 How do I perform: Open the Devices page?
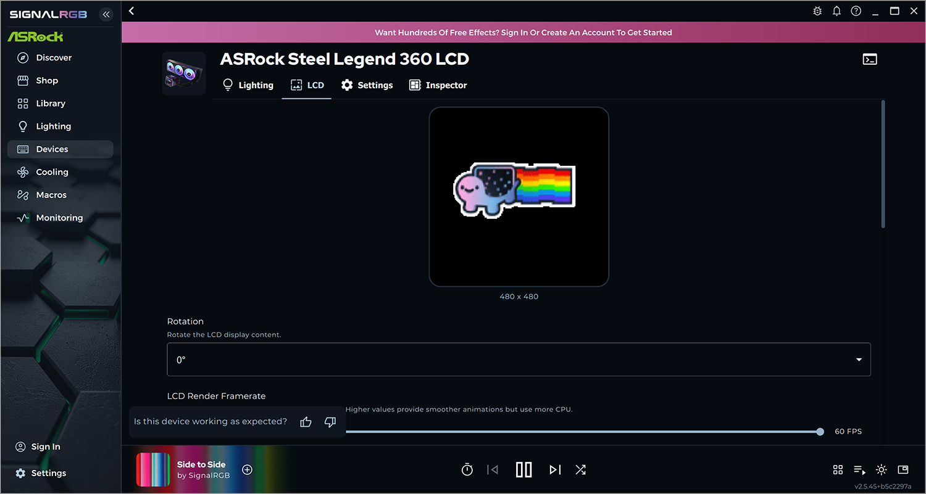60,149
